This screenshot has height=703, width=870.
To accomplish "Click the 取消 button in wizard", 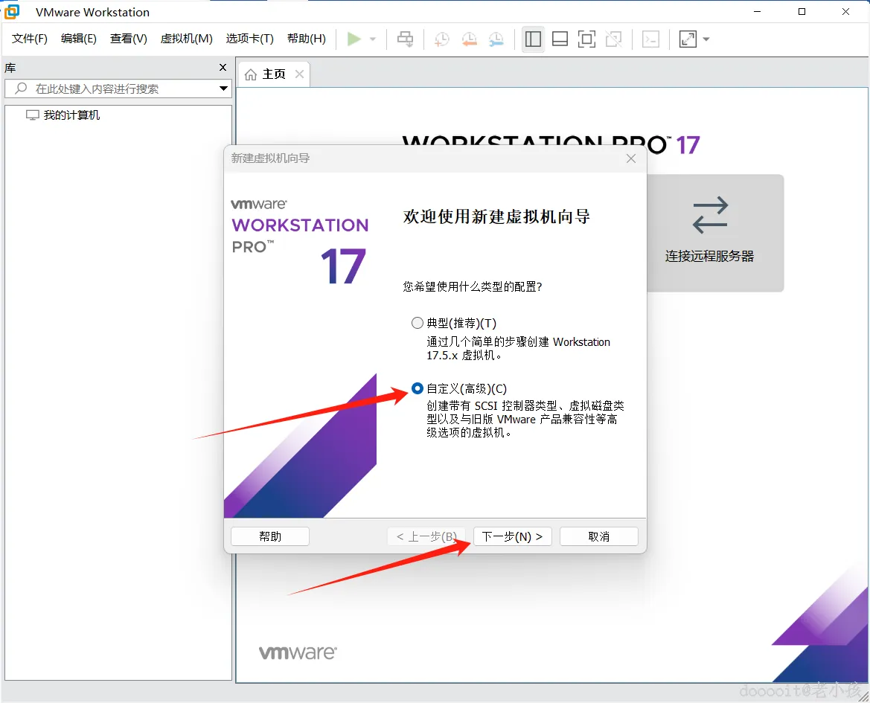I will click(x=598, y=536).
